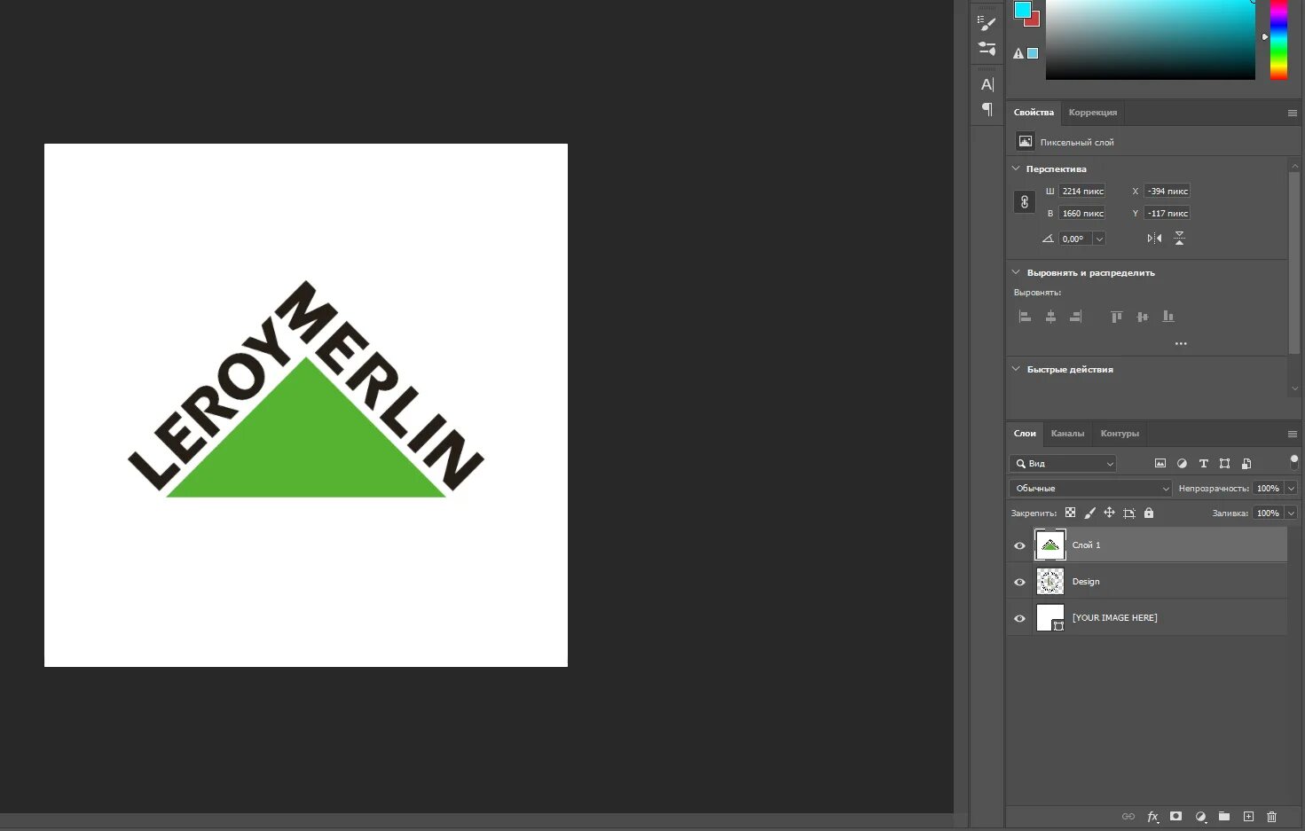The height and width of the screenshot is (831, 1305).
Task: Open the Обычные blend mode dropdown
Action: pyautogui.click(x=1090, y=488)
